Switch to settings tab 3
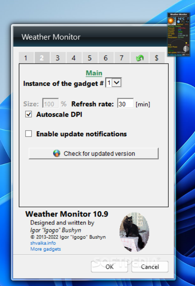Image resolution: width=195 pixels, height=286 pixels. (x=58, y=58)
